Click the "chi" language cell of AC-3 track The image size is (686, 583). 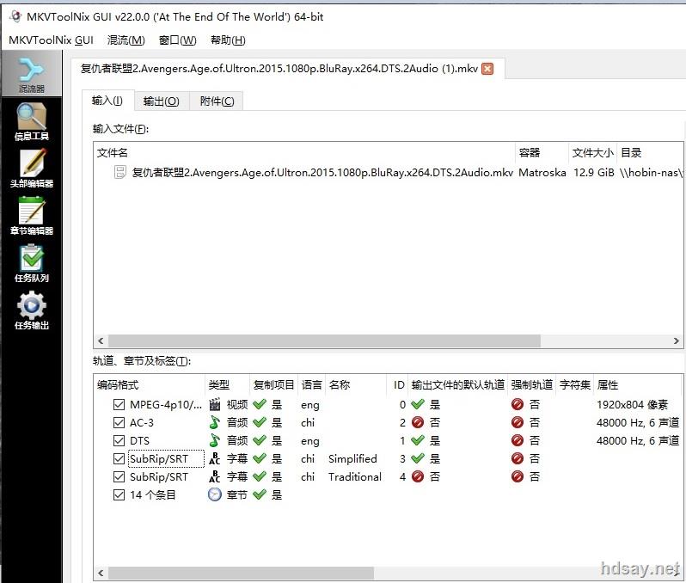pyautogui.click(x=308, y=423)
